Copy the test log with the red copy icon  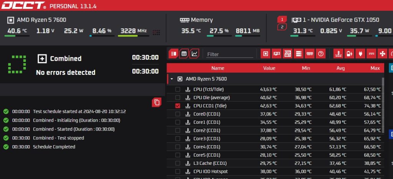157,102
